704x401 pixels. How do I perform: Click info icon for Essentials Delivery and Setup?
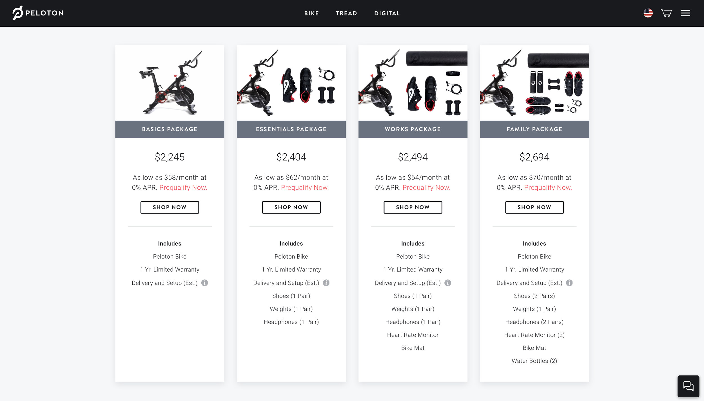[326, 283]
